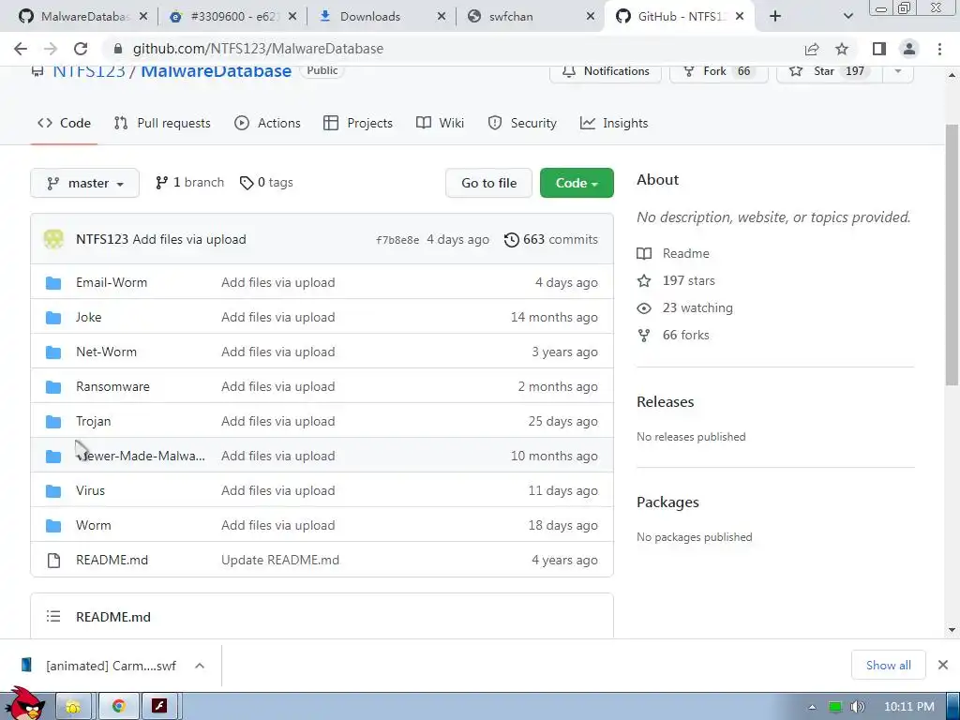Star the repository
The height and width of the screenshot is (720, 960).
[x=829, y=71]
